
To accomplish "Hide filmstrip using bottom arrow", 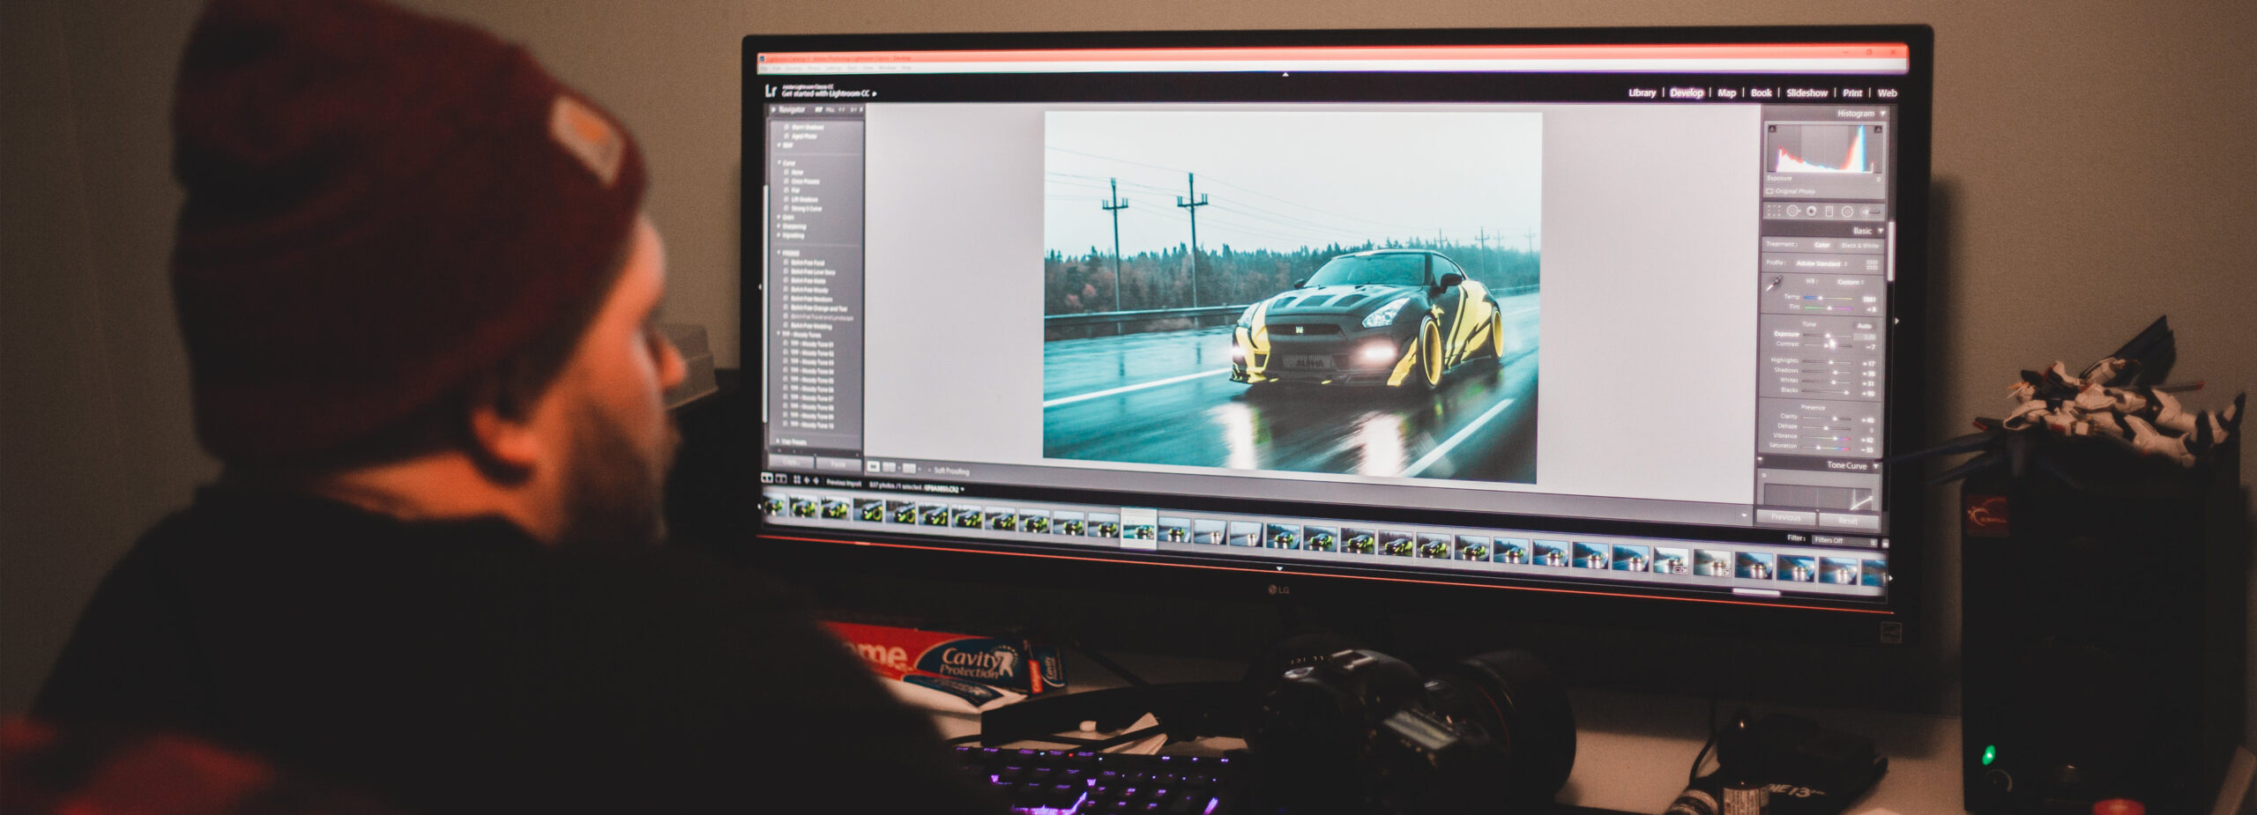I will 1279,569.
